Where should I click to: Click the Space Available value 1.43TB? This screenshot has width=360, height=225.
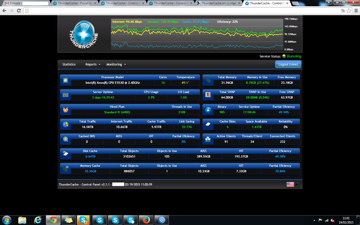click(x=256, y=127)
